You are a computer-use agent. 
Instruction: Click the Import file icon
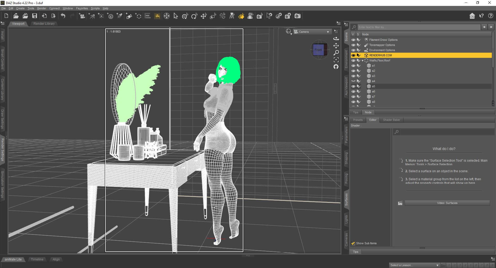point(44,16)
